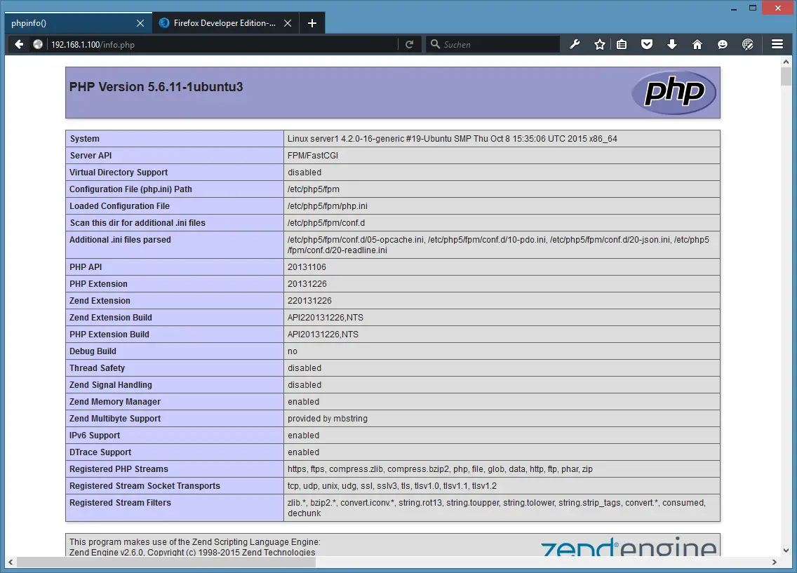797x573 pixels.
Task: Select the PHP Version 5.6.11-1ubuntu3 heading
Action: [x=156, y=87]
